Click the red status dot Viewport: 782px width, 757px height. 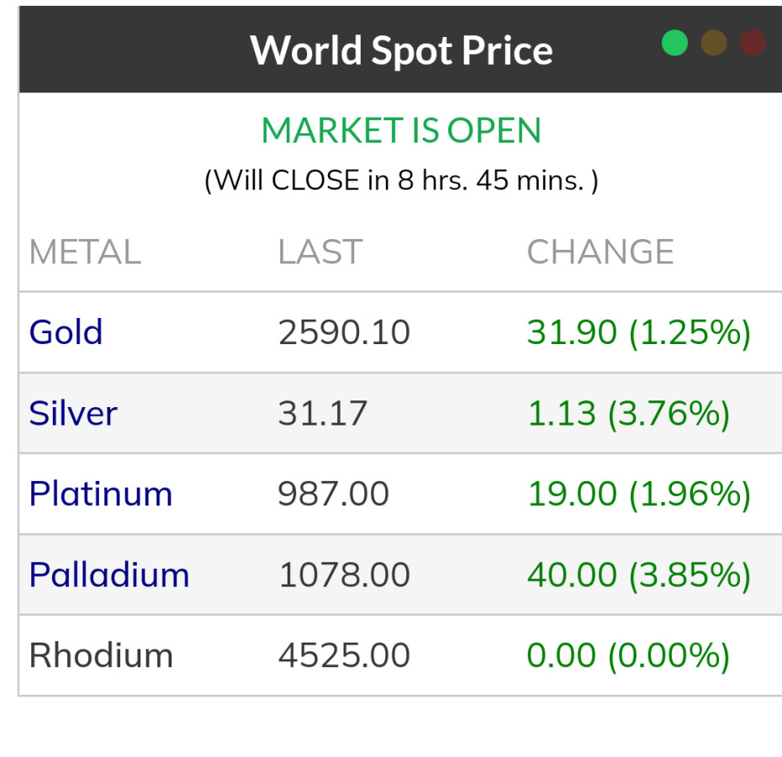click(753, 43)
